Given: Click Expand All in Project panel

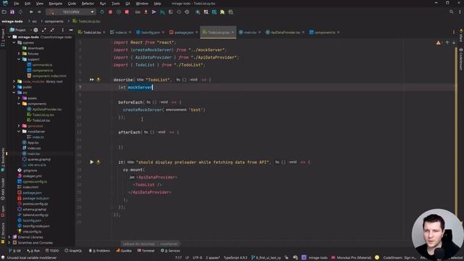Looking at the screenshot, I should 43,30.
